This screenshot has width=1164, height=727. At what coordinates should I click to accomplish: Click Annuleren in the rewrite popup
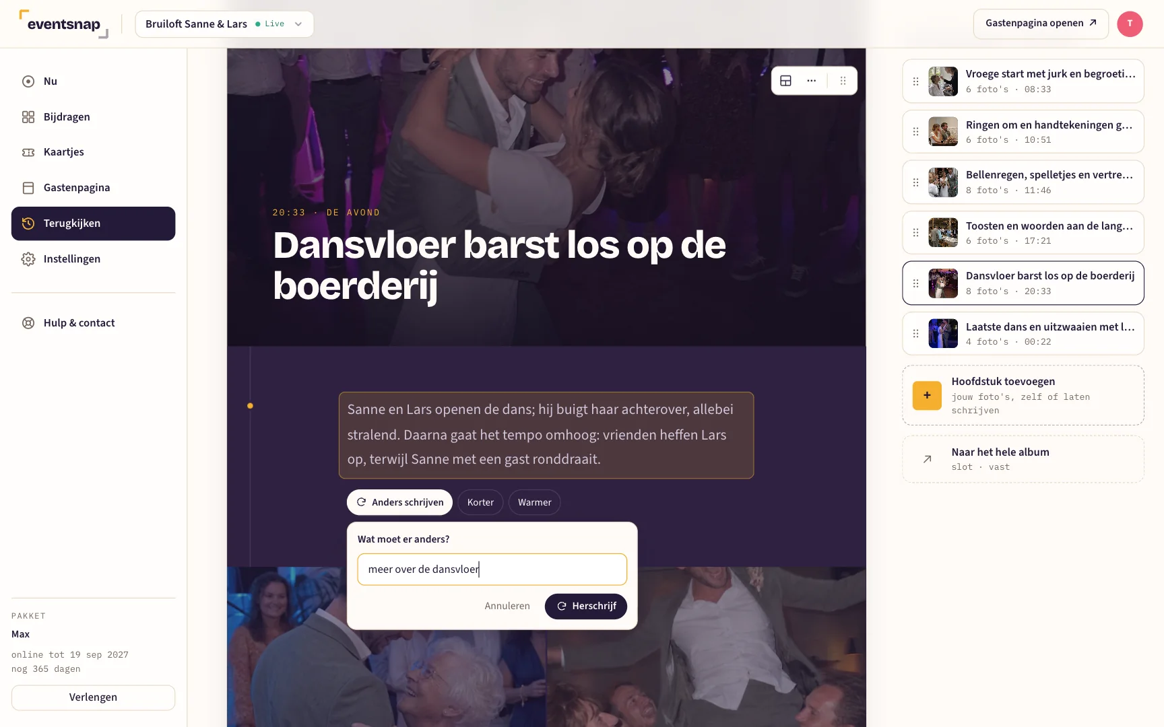pos(507,607)
